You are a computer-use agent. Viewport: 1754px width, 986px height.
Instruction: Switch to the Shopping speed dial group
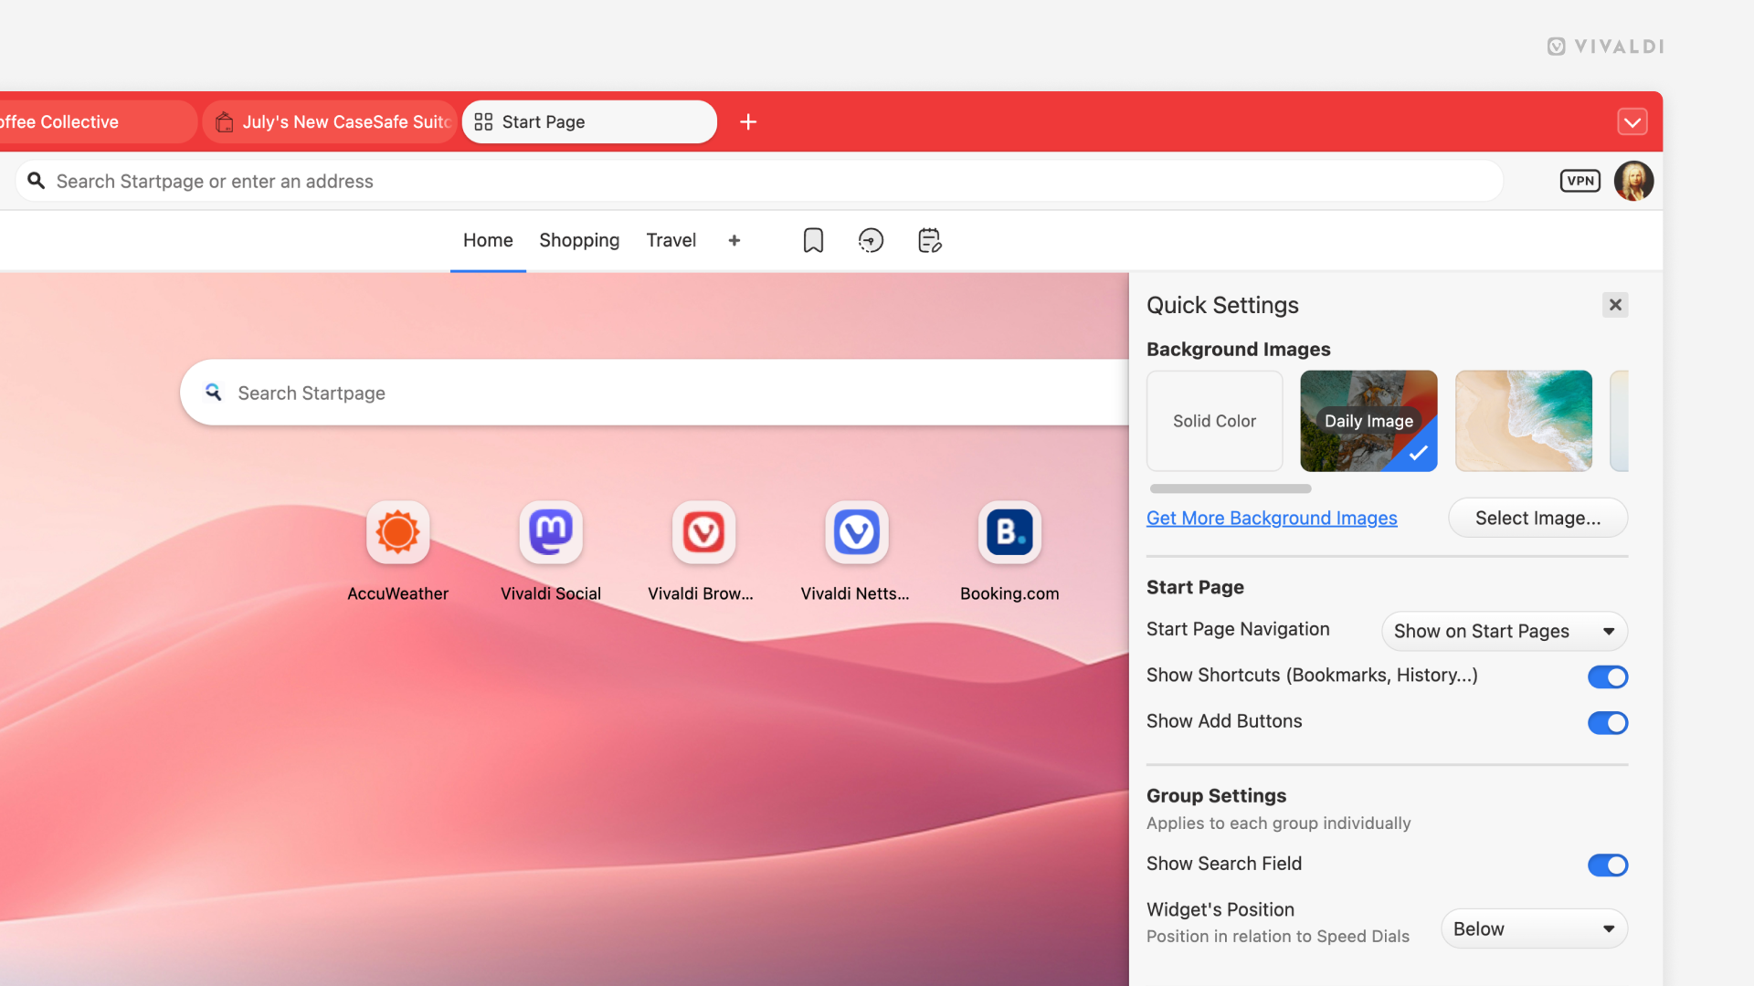pyautogui.click(x=578, y=240)
